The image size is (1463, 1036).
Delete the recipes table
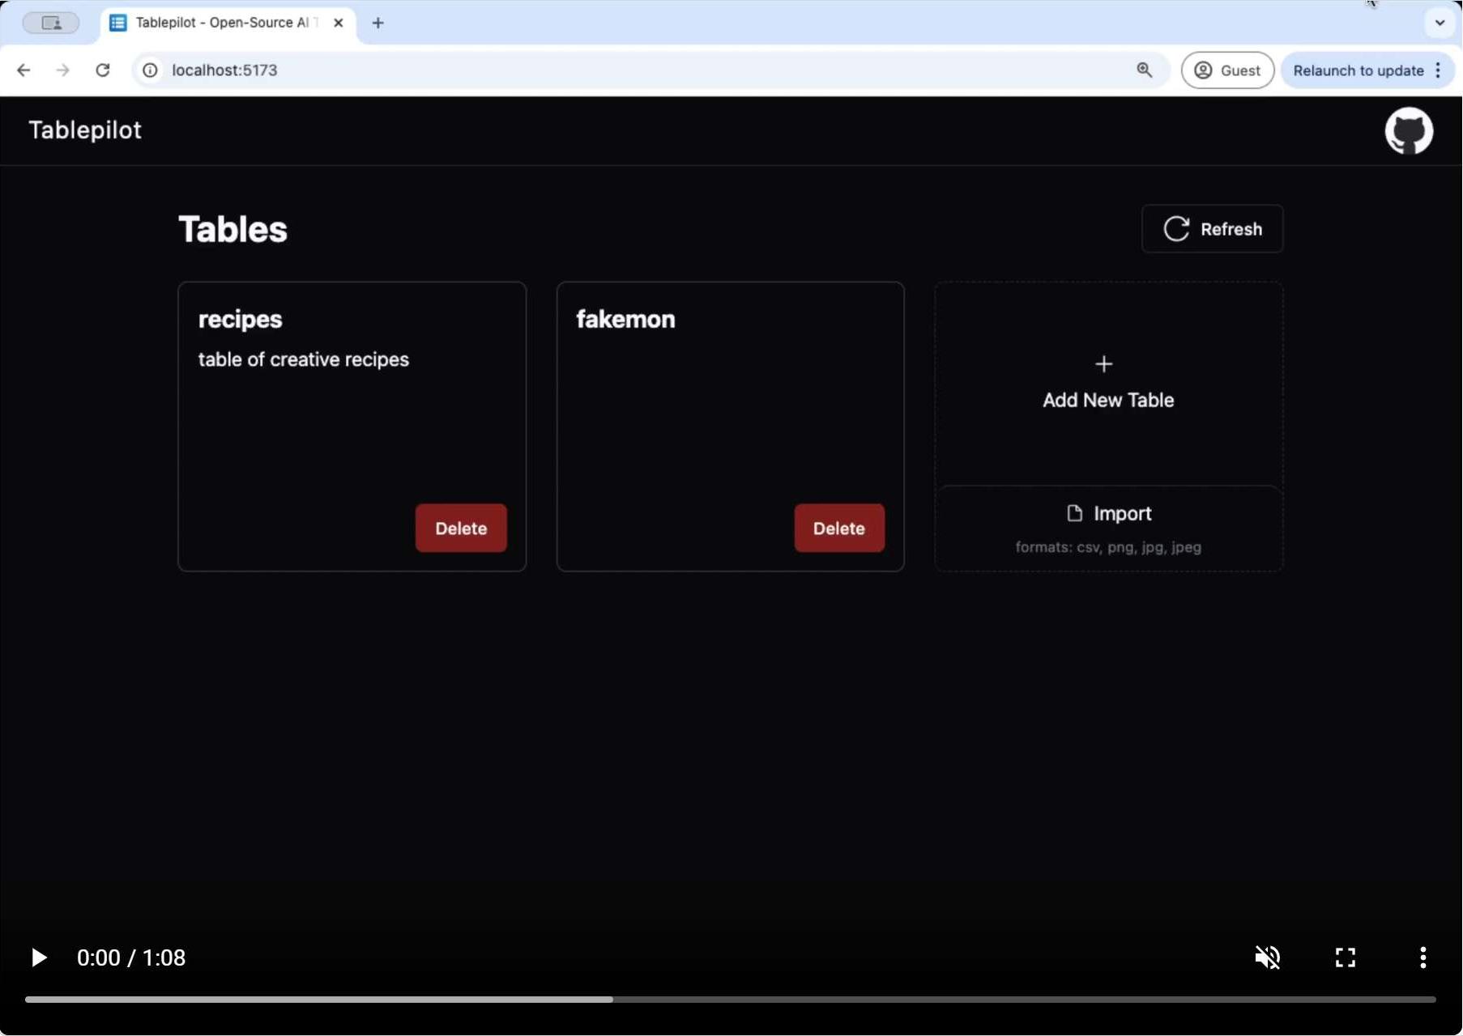(461, 528)
